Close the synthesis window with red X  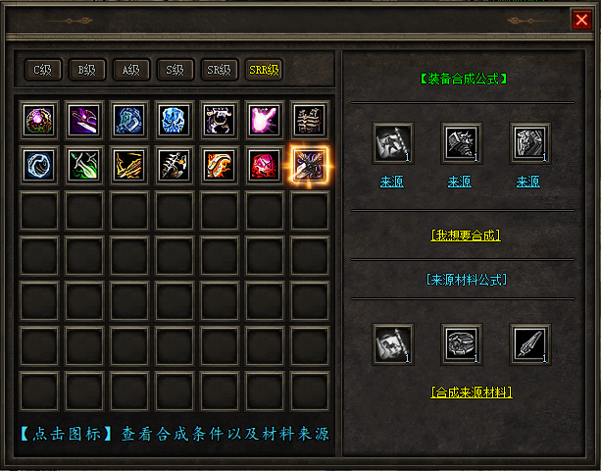581,20
